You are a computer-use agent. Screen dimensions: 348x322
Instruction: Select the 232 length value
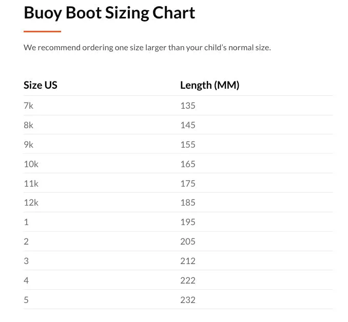click(188, 300)
